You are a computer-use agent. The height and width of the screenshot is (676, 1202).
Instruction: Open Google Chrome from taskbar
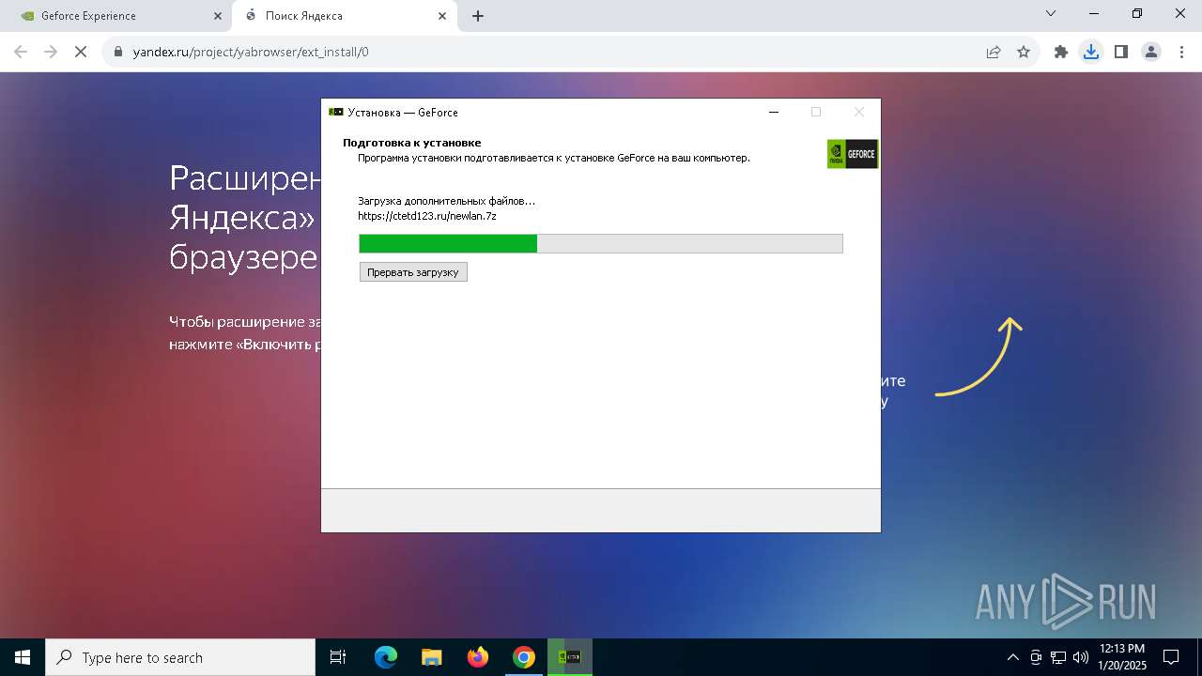click(524, 657)
